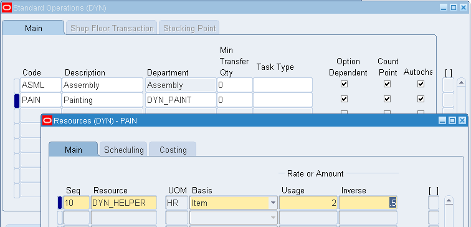471x227 pixels.
Task: Minimize the Resources (DYN) - PAIN window
Action: [x=442, y=121]
